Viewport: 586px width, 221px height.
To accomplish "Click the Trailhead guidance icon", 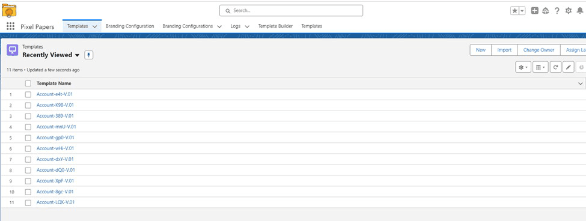I will point(546,11).
